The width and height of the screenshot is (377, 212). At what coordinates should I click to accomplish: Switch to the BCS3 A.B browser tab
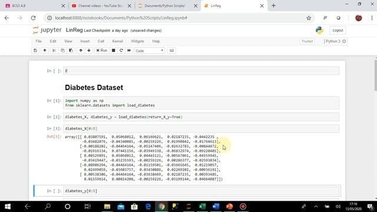point(35,6)
